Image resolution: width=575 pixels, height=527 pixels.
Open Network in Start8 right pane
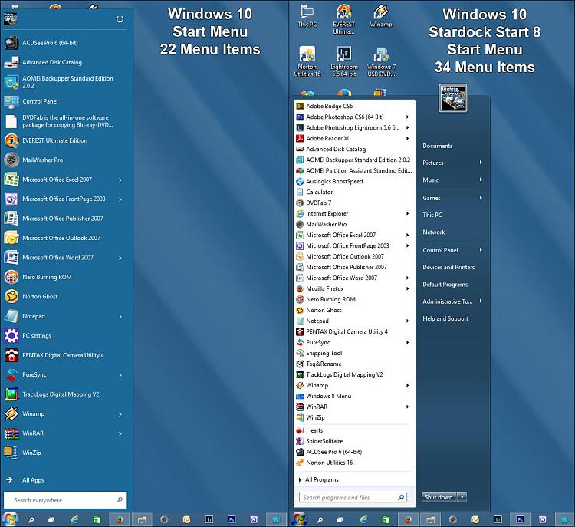pyautogui.click(x=433, y=232)
